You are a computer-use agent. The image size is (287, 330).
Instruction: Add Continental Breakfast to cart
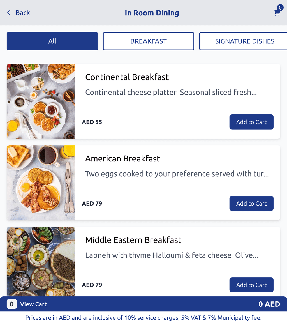pos(251,122)
